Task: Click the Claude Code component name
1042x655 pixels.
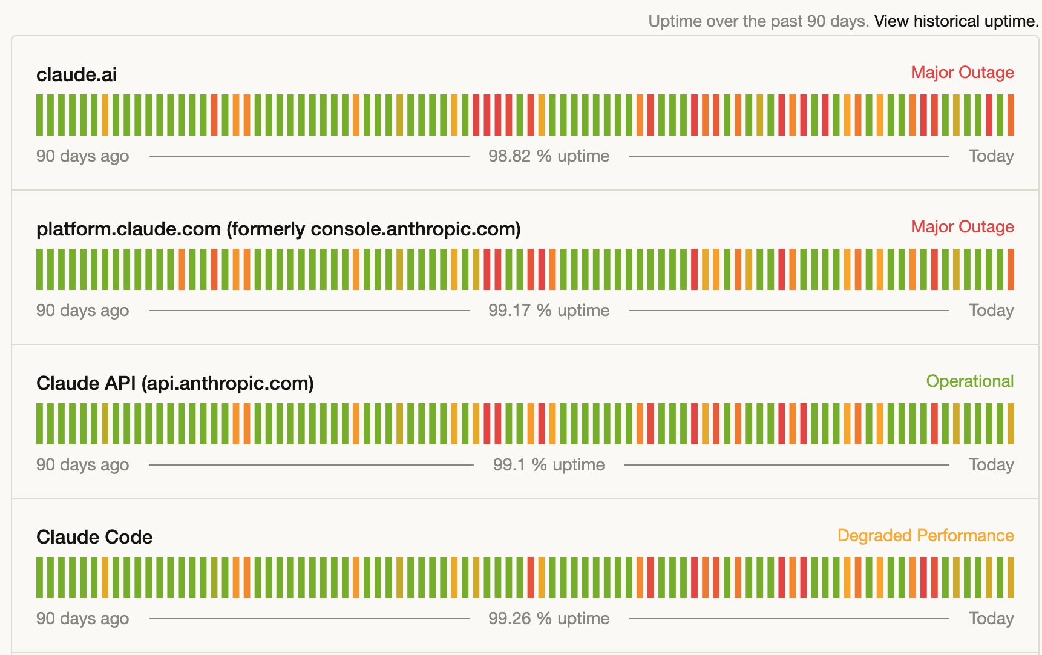Action: (x=94, y=537)
